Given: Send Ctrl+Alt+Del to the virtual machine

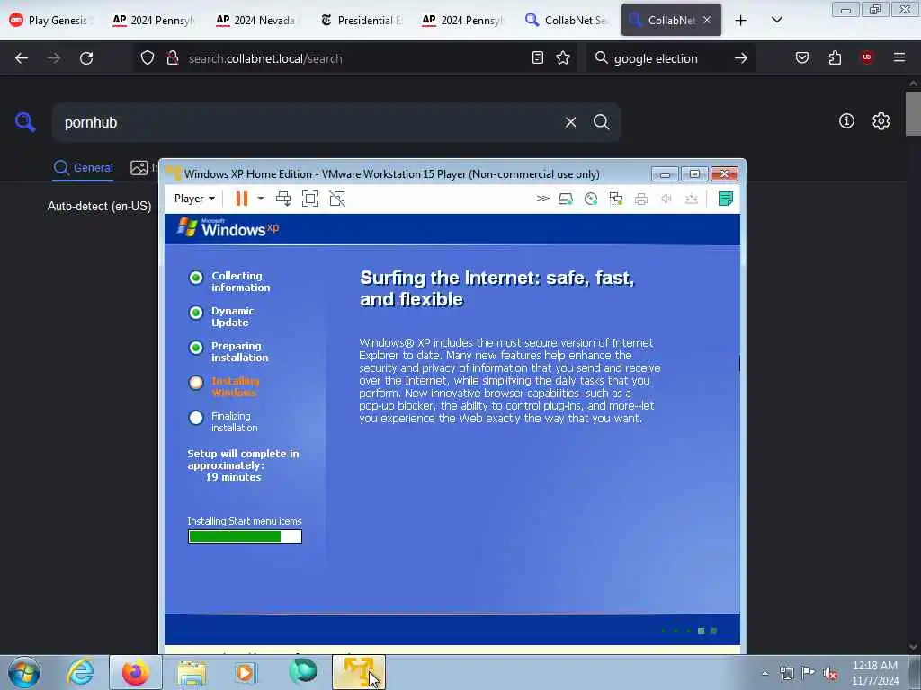Looking at the screenshot, I should (x=283, y=199).
